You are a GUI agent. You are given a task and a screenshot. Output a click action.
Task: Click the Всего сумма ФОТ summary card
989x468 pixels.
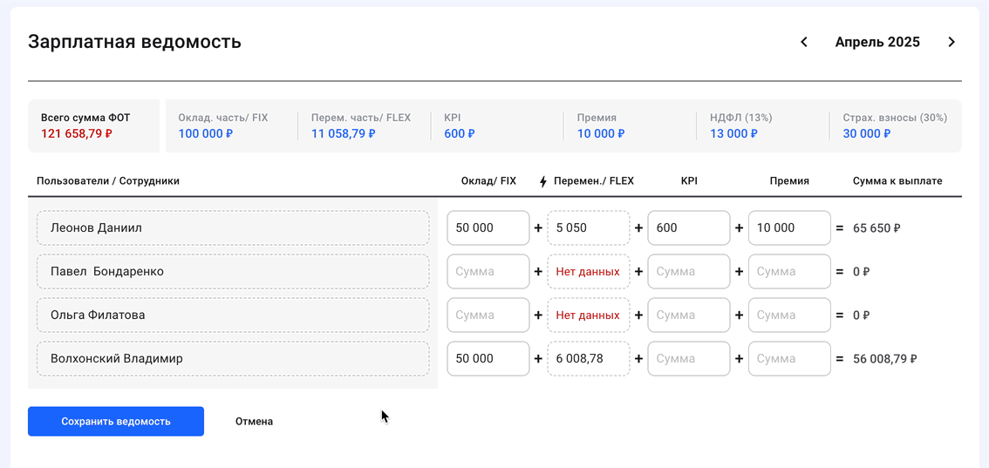point(94,125)
